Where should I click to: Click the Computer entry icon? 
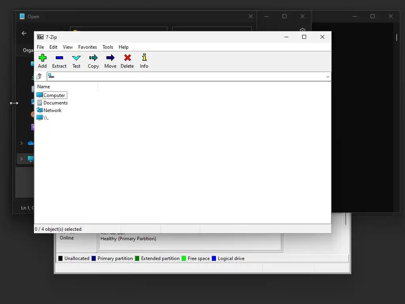(40, 95)
